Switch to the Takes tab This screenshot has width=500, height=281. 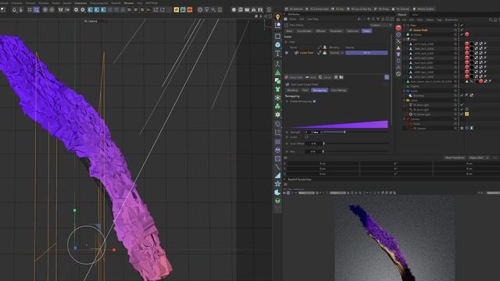pyautogui.click(x=415, y=15)
